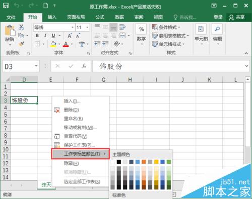The image size is (252, 199).
Task: Open conditional formatting 条件格式
Action: point(166,27)
